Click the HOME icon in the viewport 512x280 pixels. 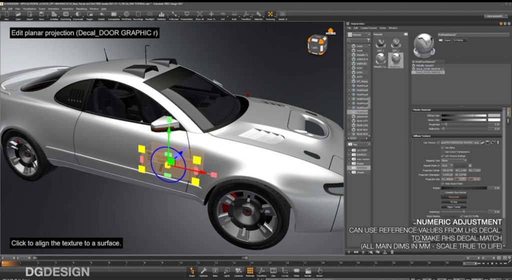[330, 31]
